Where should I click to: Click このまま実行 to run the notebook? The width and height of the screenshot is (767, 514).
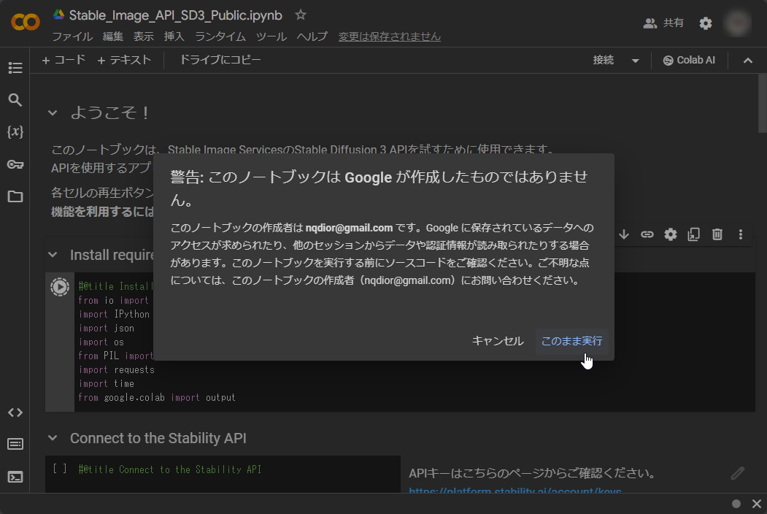click(x=571, y=341)
